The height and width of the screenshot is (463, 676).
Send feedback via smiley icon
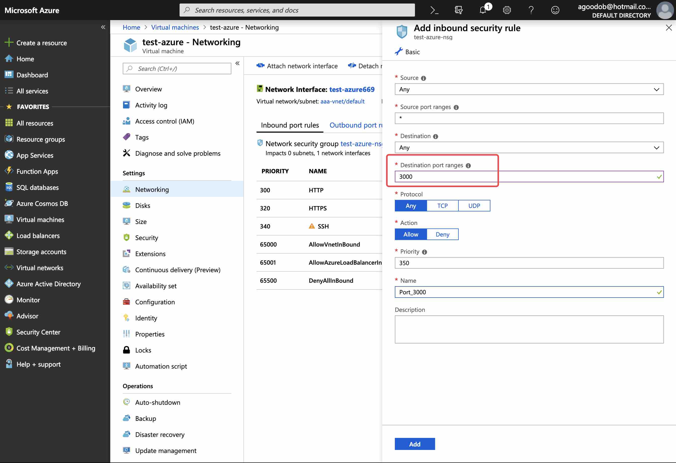pos(555,10)
